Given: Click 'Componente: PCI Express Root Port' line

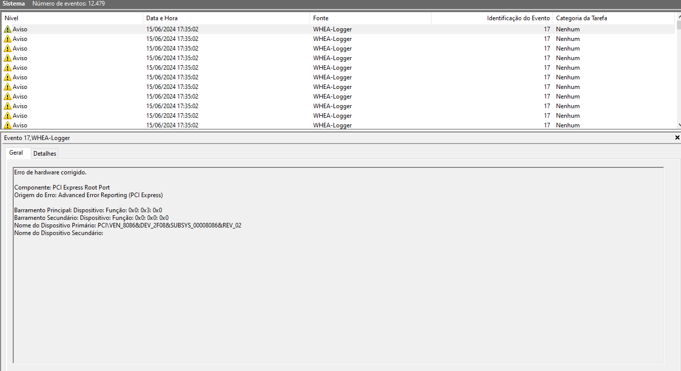Looking at the screenshot, I should pos(62,188).
